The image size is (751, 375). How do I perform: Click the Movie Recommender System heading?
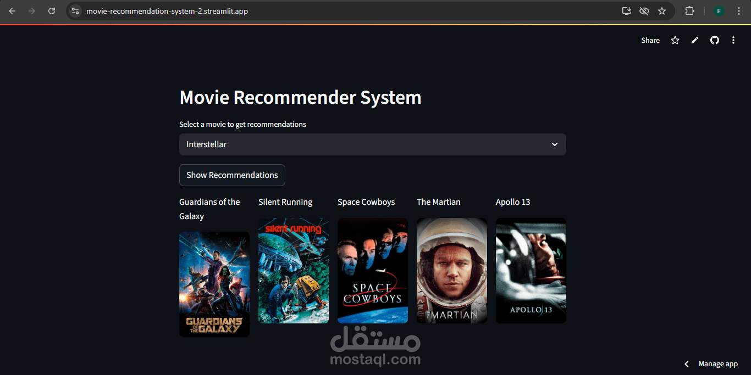pos(301,97)
